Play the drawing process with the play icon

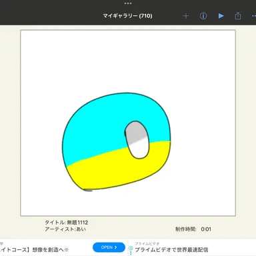(x=221, y=16)
